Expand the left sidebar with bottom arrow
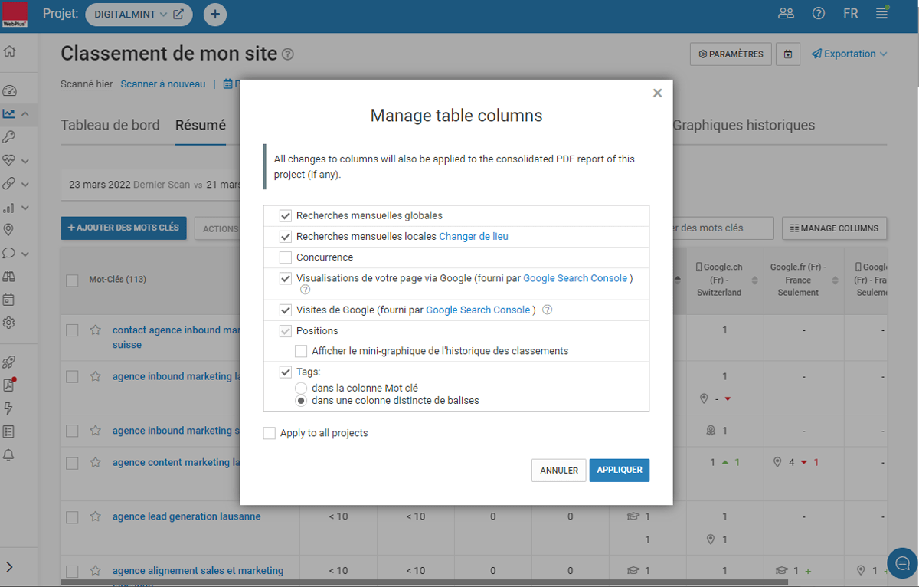 pos(9,567)
